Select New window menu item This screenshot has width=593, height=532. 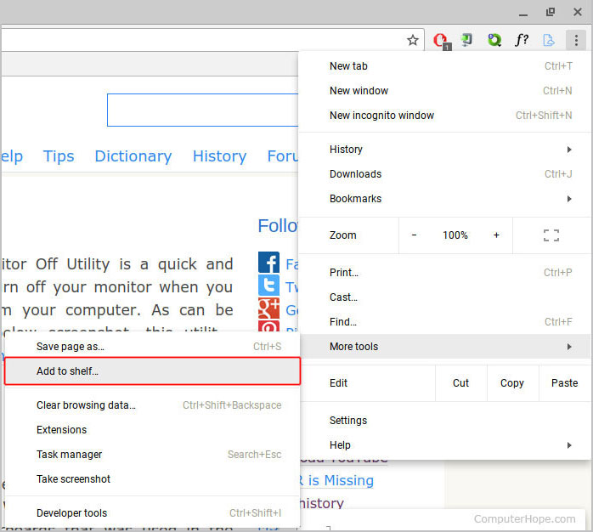click(445, 90)
